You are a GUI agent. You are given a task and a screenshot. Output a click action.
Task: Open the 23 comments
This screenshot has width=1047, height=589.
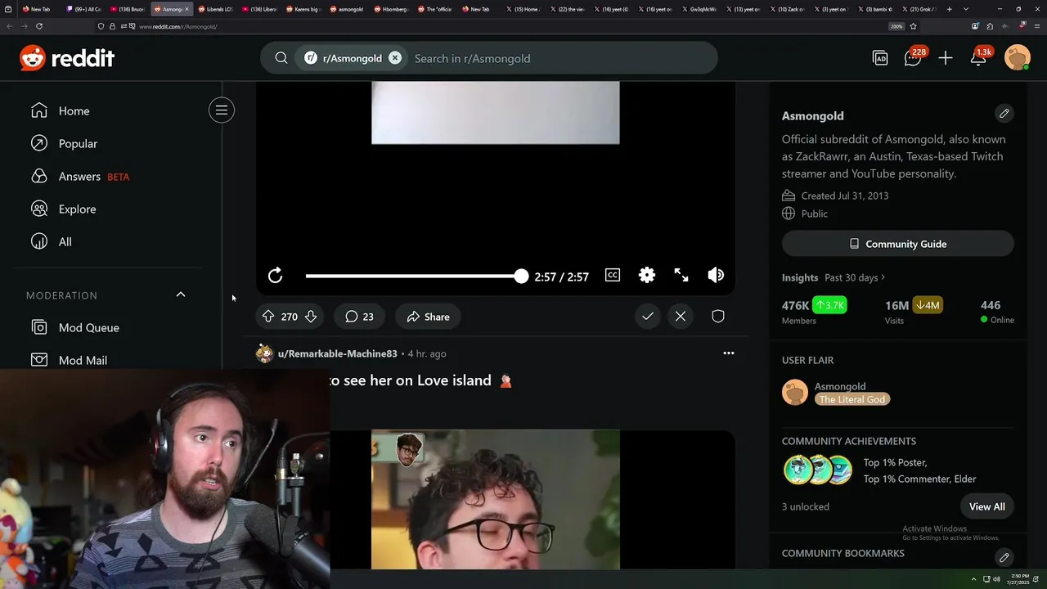pyautogui.click(x=359, y=317)
